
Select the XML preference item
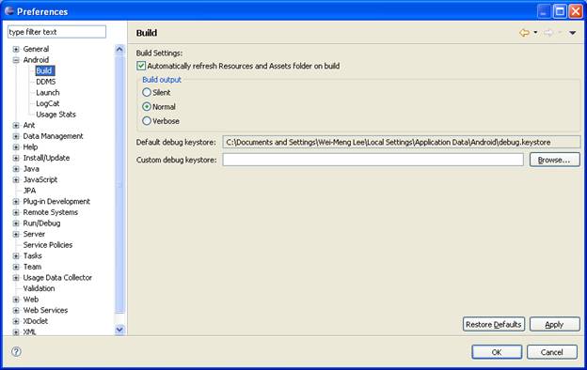click(29, 331)
